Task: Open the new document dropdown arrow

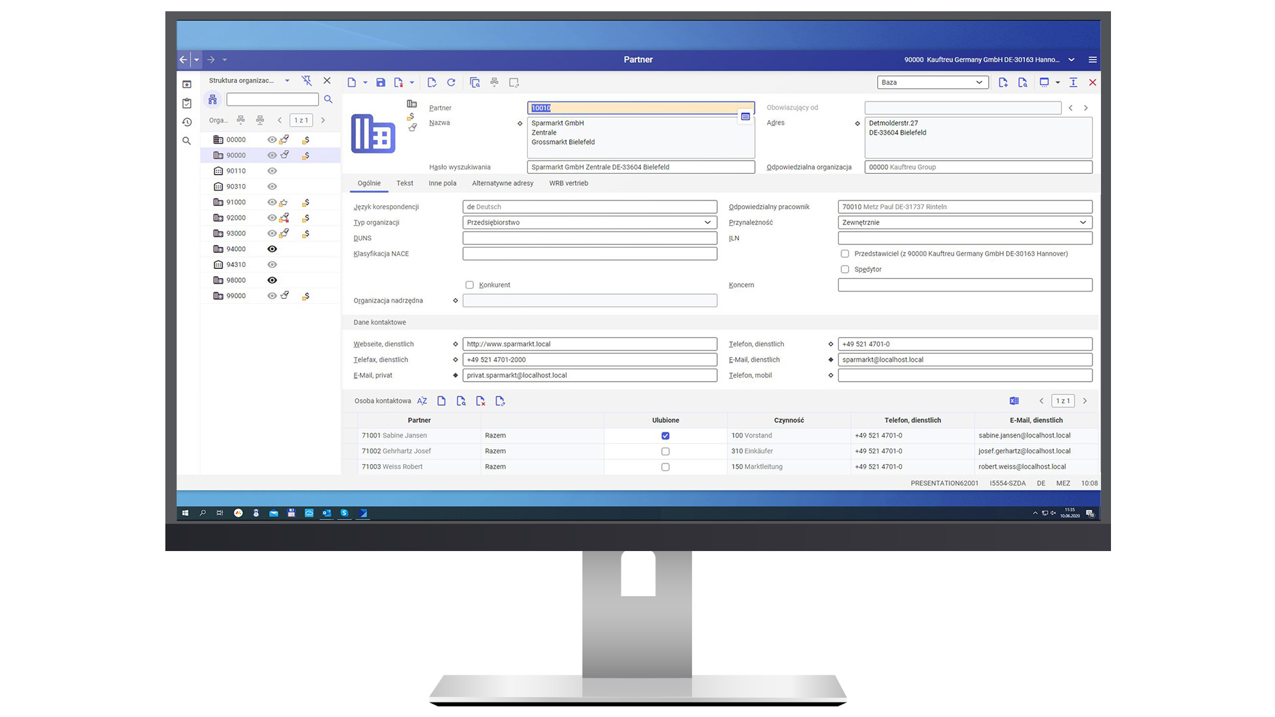Action: point(365,83)
